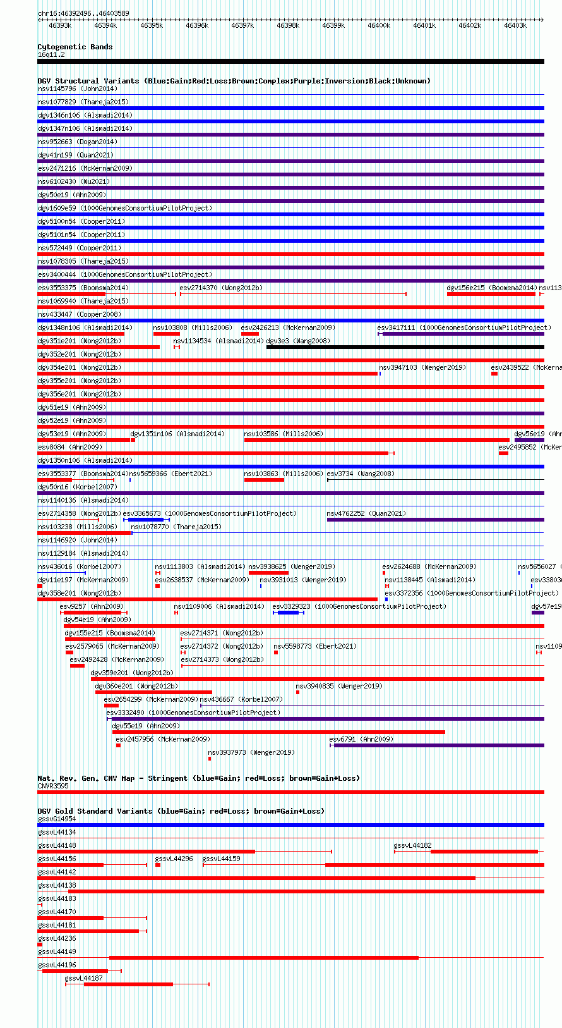562x1028 pixels.
Task: Click esv2426213 (McKernan2009) label
Action: click(288, 327)
